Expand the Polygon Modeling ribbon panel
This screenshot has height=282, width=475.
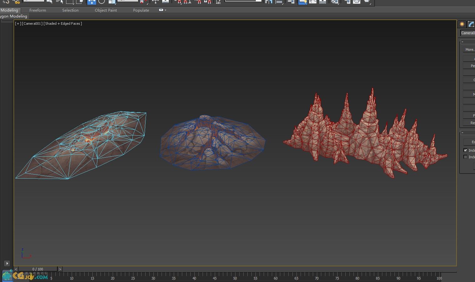coord(14,16)
